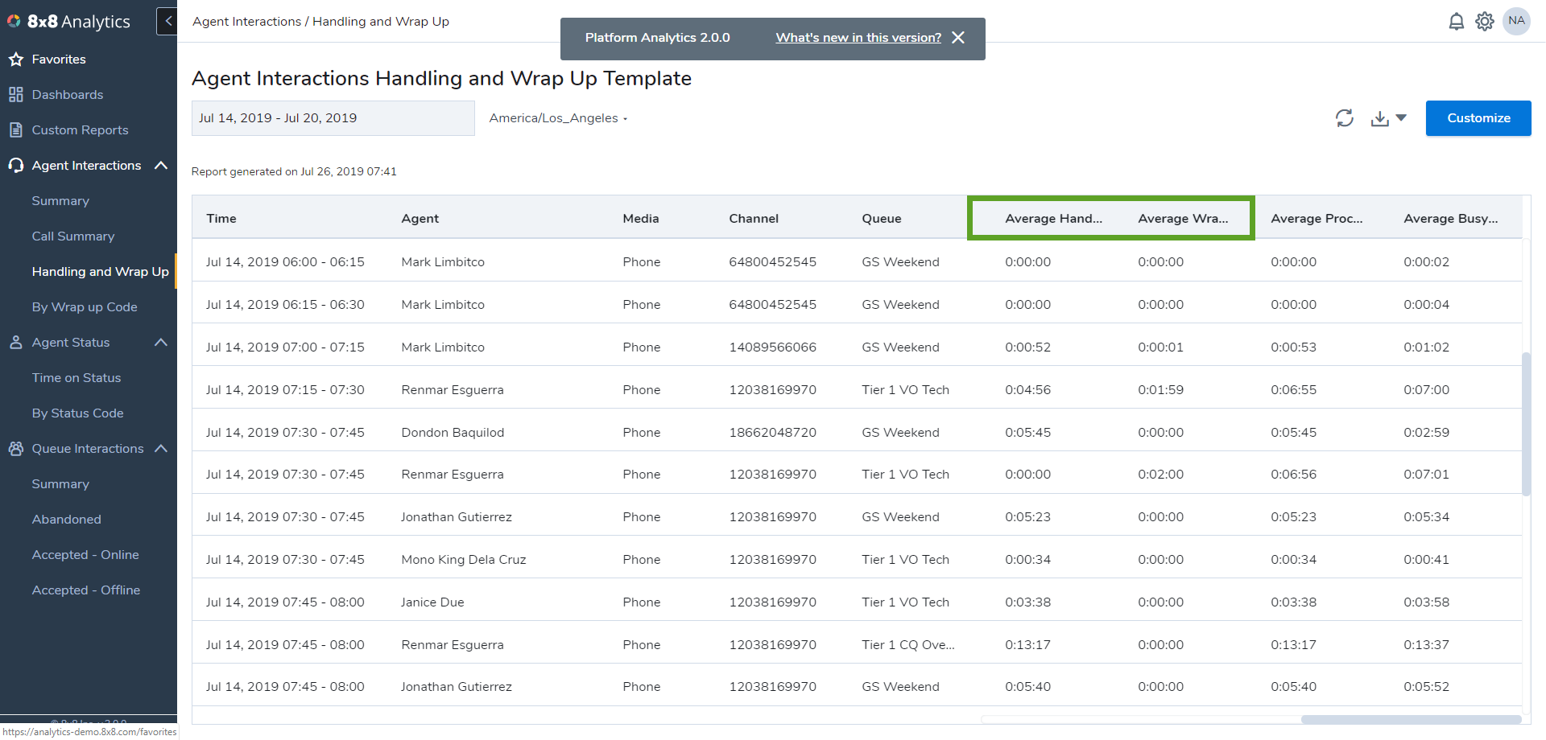1546x740 pixels.
Task: Open Favorites in the sidebar
Action: coord(59,59)
